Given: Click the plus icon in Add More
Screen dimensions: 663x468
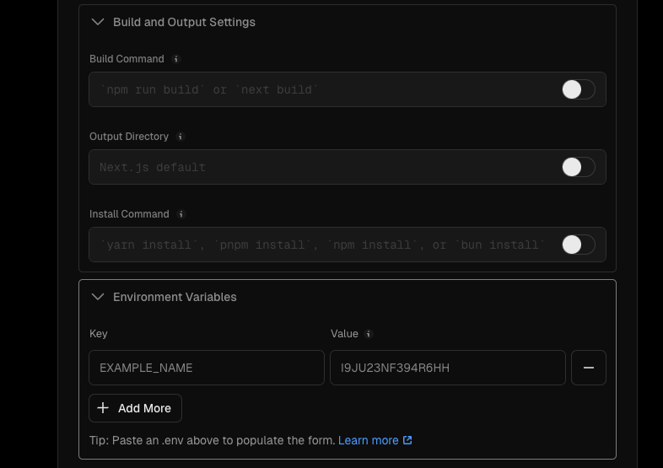Looking at the screenshot, I should click(103, 408).
